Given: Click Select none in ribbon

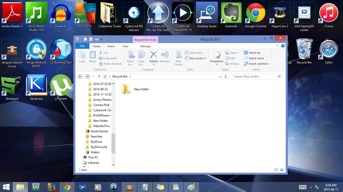Looking at the screenshot, I should 254,58.
